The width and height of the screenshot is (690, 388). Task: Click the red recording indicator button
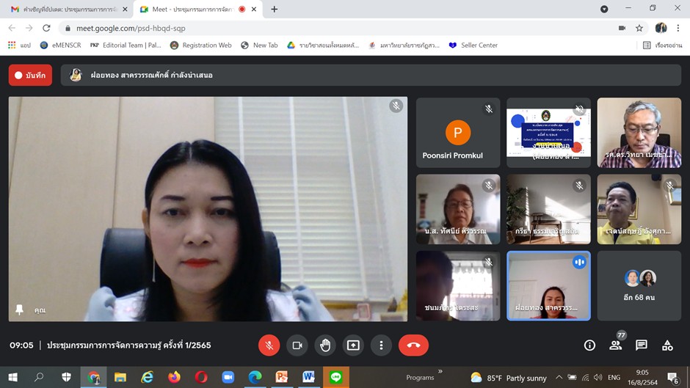pyautogui.click(x=30, y=75)
